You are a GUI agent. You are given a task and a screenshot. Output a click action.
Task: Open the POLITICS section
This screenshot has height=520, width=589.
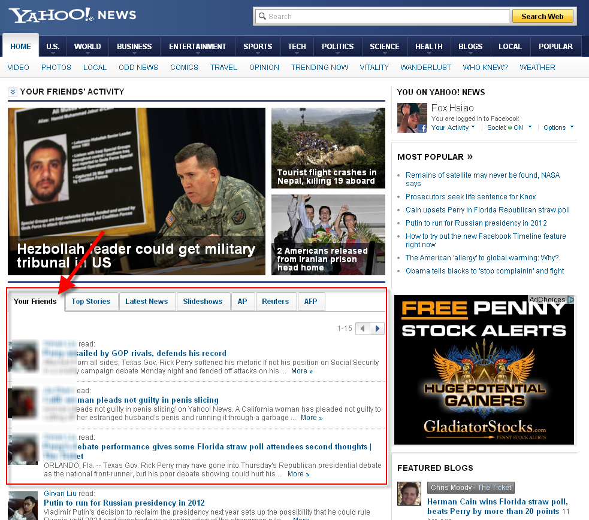pos(338,47)
